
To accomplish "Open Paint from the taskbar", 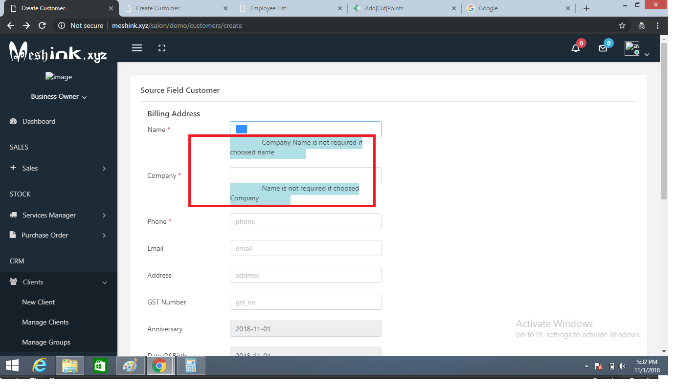I will coord(130,366).
